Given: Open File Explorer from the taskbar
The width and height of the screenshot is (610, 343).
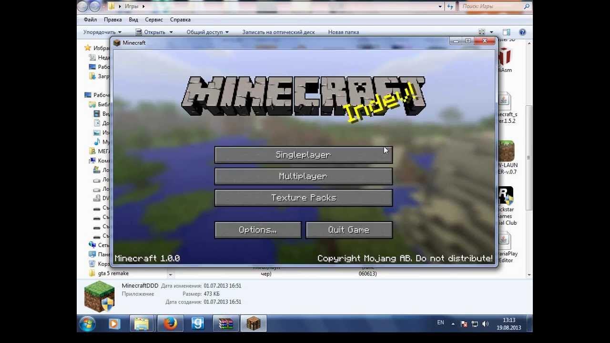Looking at the screenshot, I should (x=142, y=324).
